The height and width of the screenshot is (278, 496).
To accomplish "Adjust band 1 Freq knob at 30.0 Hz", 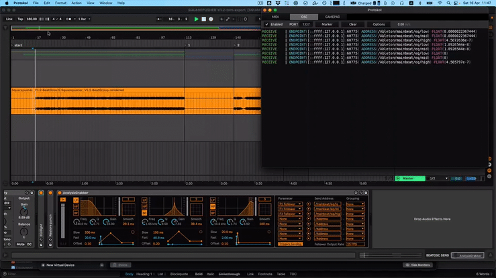I will click(x=77, y=222).
